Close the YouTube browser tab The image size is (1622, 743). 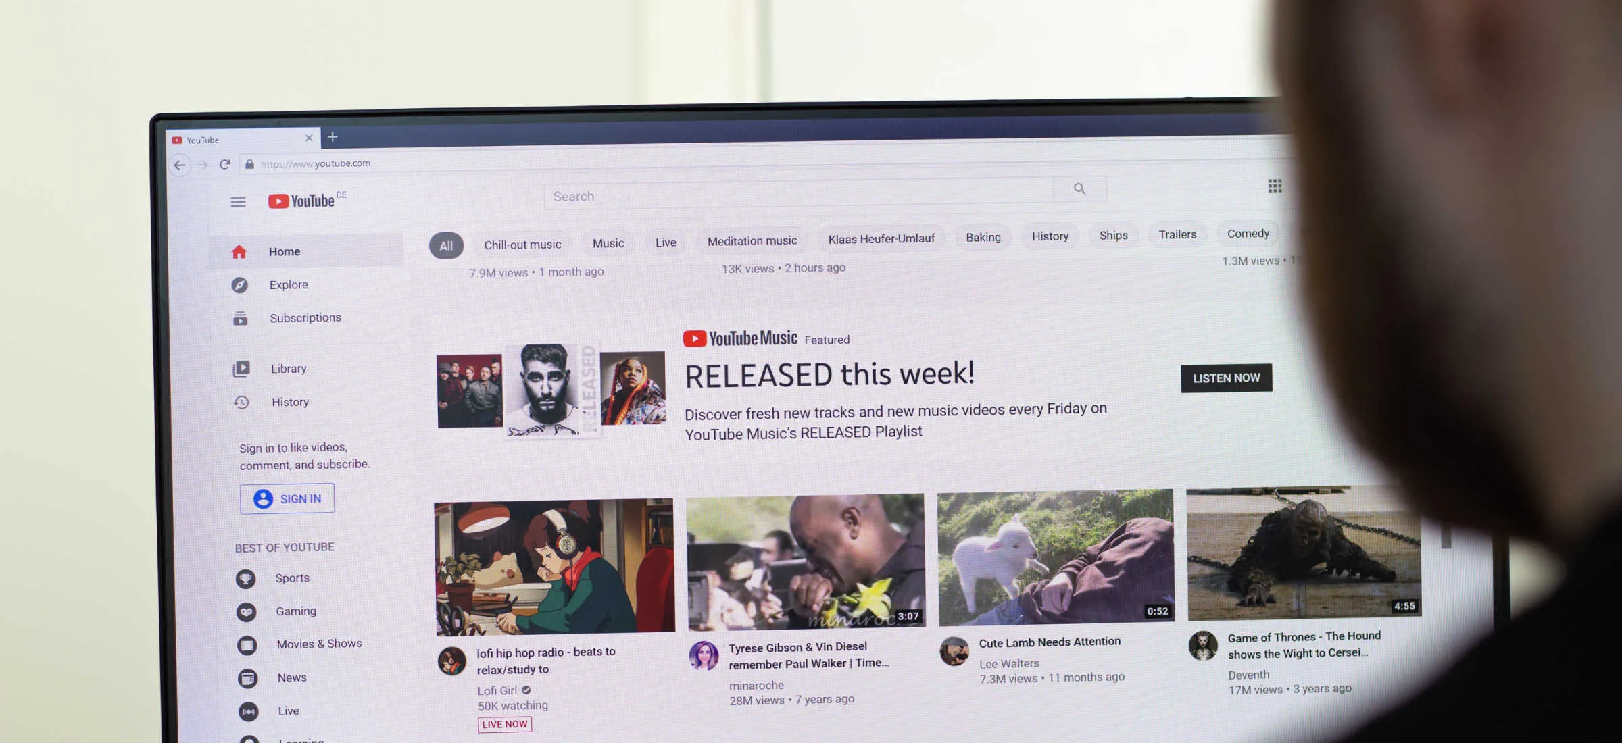click(309, 138)
